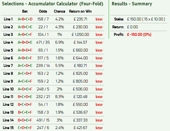Select the 248 / 5 odds entry
The height and width of the screenshot is (131, 170).
[43, 89]
